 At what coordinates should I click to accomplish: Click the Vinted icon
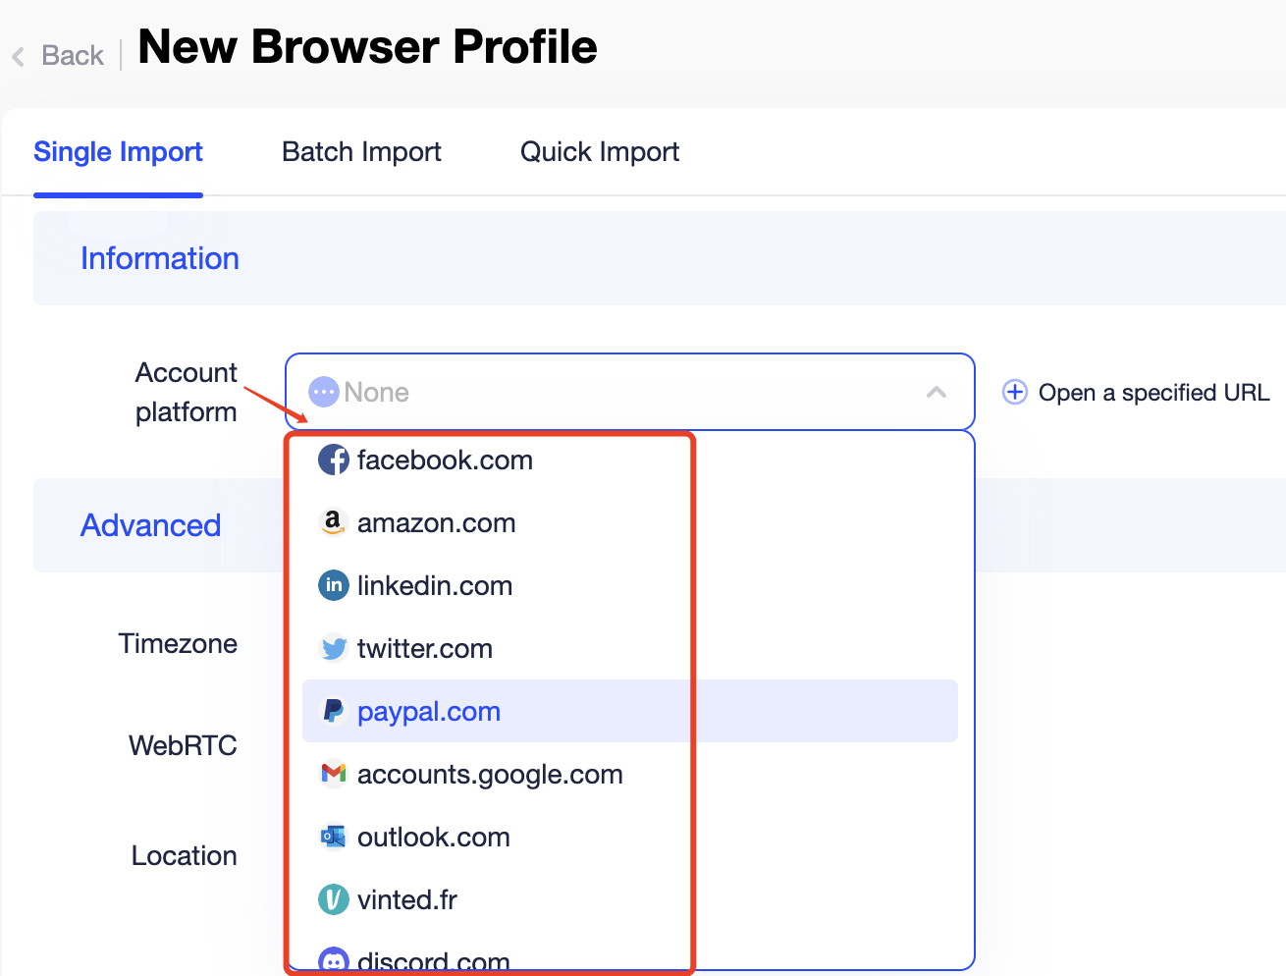tap(334, 899)
